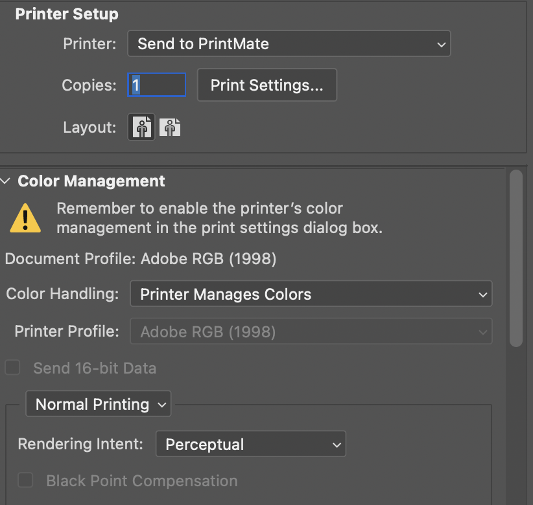Toggle the Send 16-bit Data checkbox
This screenshot has width=533, height=505.
pyautogui.click(x=12, y=368)
